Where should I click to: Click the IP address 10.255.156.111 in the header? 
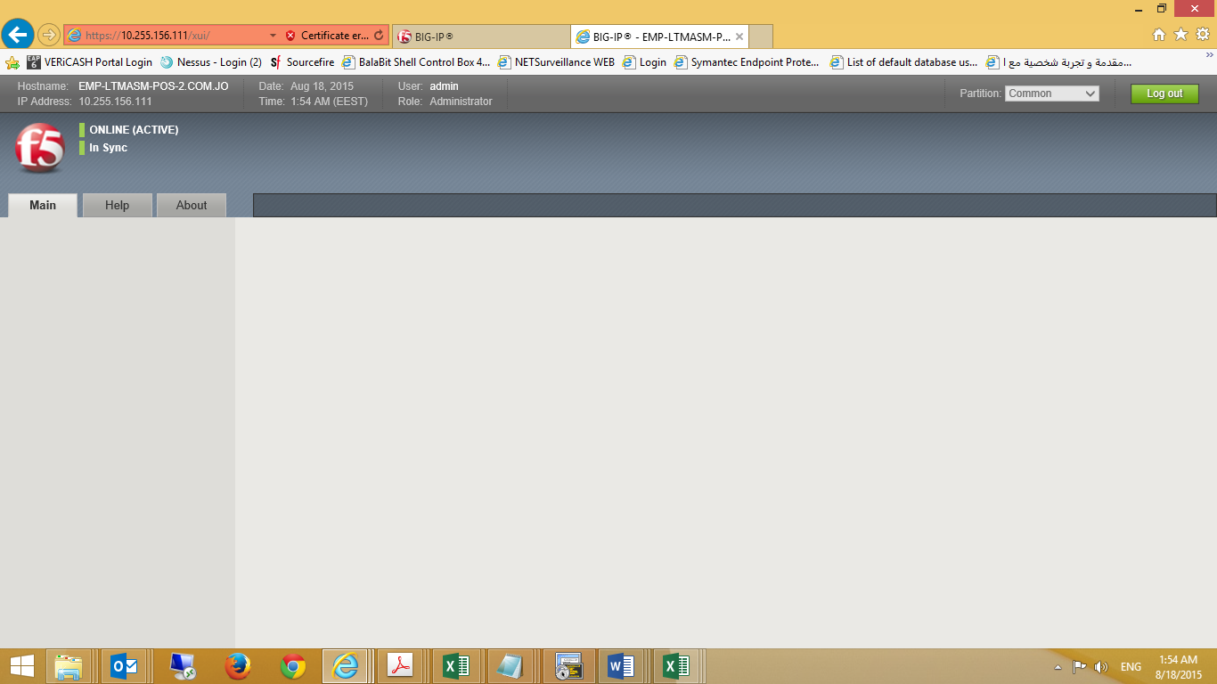click(115, 102)
